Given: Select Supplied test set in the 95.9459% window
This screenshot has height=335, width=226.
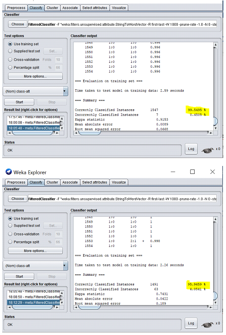Looking at the screenshot, I should tap(24, 226).
